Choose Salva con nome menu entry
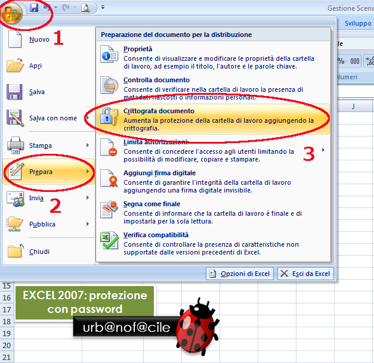This screenshot has height=363, width=374. (53, 118)
